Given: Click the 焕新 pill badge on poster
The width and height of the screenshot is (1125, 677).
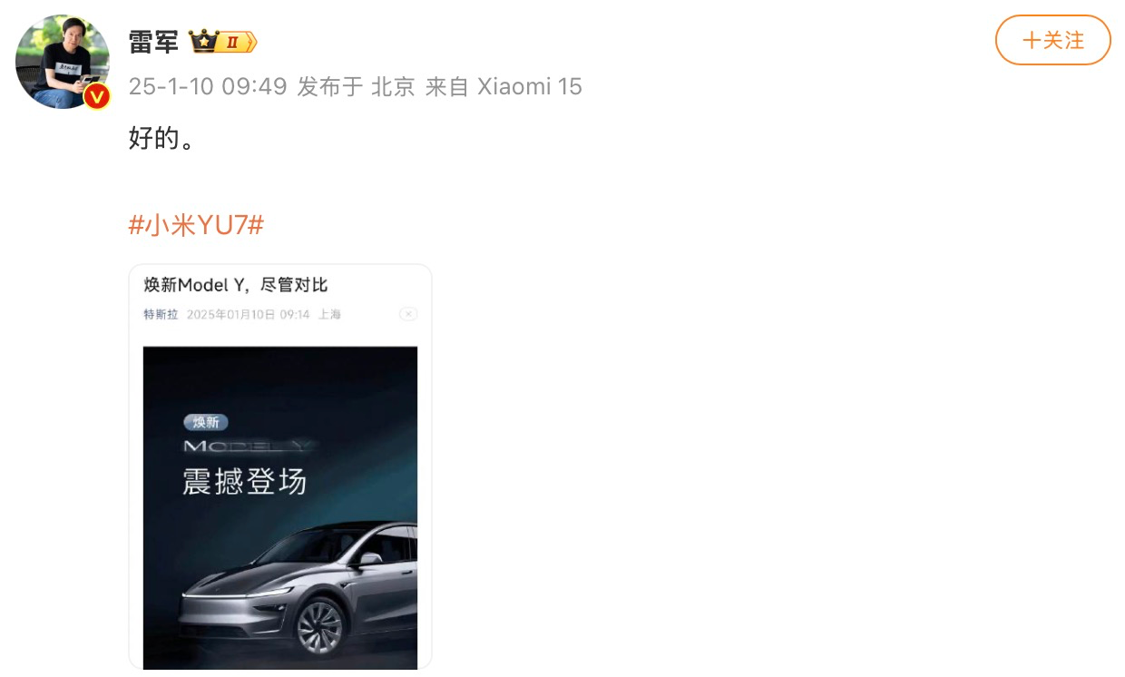Looking at the screenshot, I should pos(206,422).
